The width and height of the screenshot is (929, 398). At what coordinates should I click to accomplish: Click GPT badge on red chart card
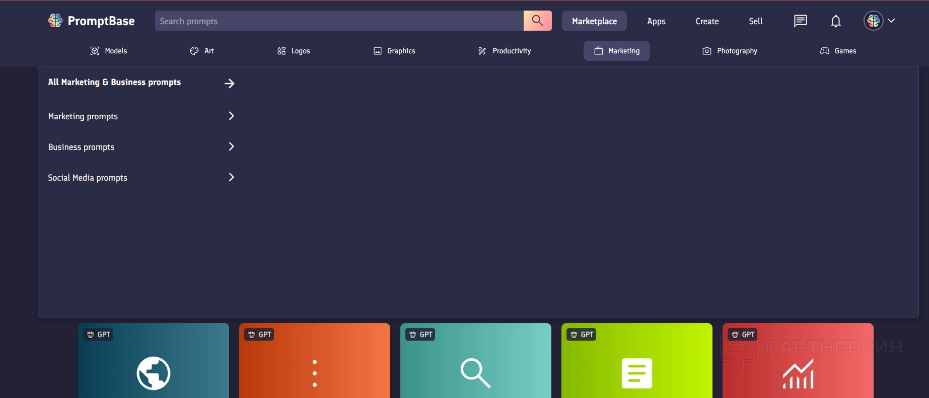(x=743, y=335)
